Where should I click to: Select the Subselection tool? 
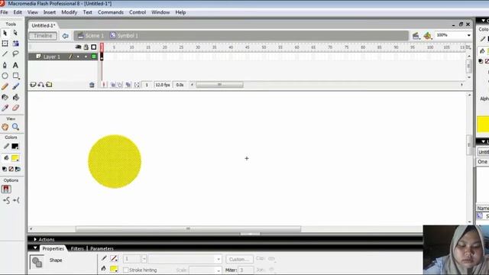(15, 33)
